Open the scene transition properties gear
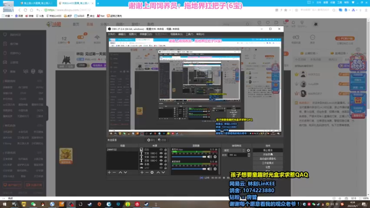Image resolution: width=370 pixels, height=208 pixels. (248, 150)
